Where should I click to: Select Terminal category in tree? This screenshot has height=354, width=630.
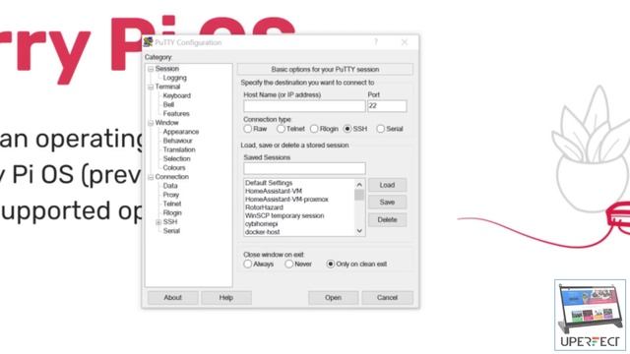[167, 87]
